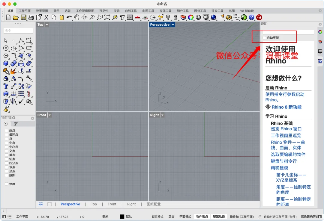Open the Right viewport dropdown arrow
The height and width of the screenshot is (221, 324).
(162, 115)
